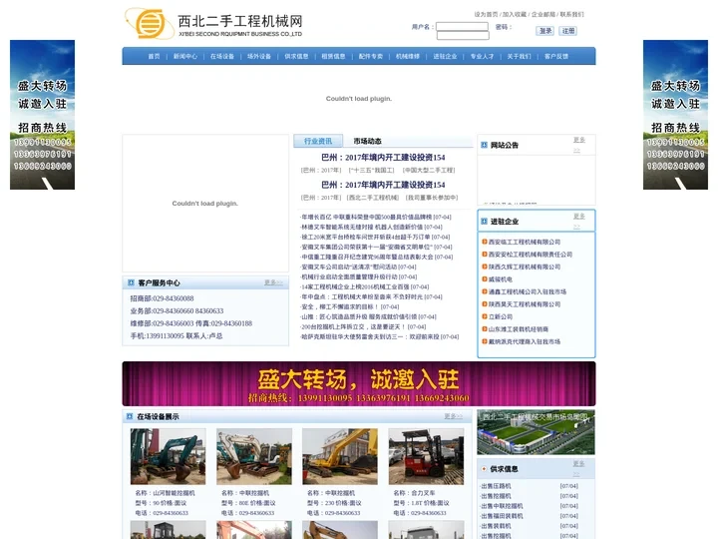Viewport: 718px width, 539px height.
Task: Open 新闻中心 in the navigation bar
Action: [x=185, y=57]
